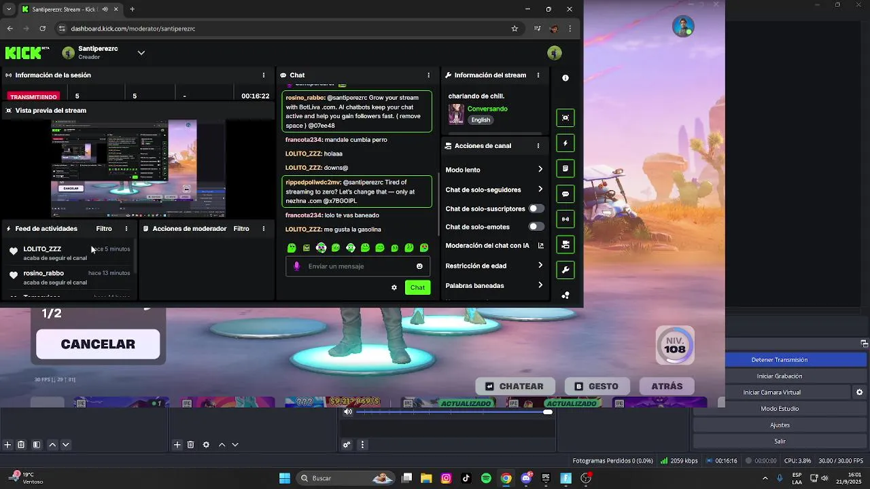
Task: Open the lightning bolt activity sidebar icon
Action: [x=565, y=143]
